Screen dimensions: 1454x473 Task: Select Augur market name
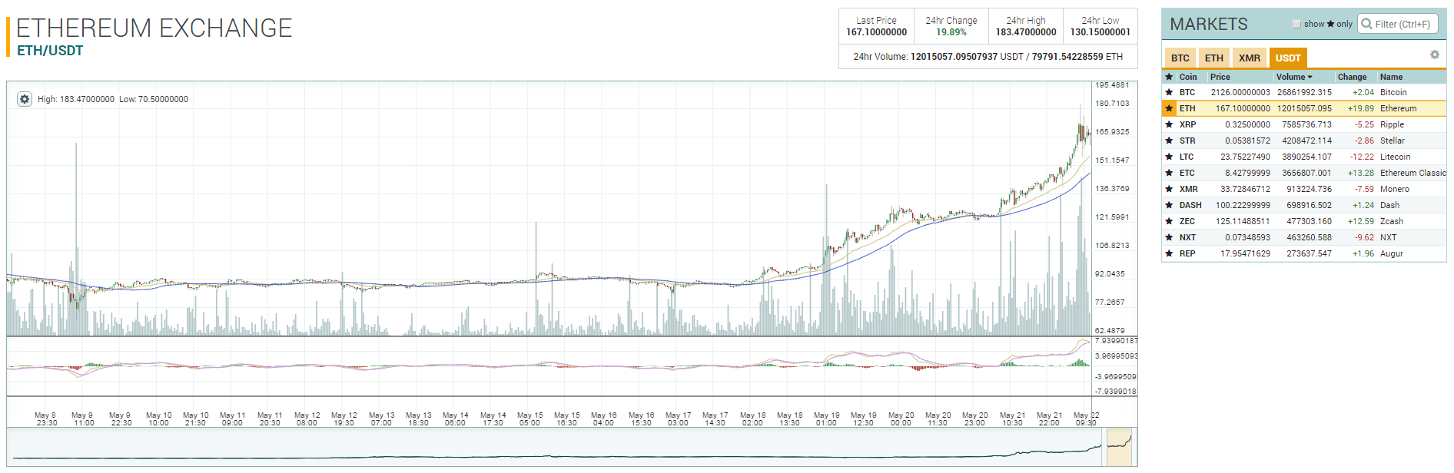(x=1392, y=253)
